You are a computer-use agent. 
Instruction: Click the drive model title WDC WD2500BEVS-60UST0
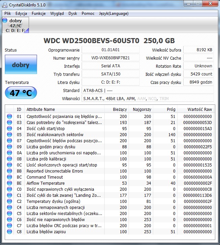click(x=91, y=41)
